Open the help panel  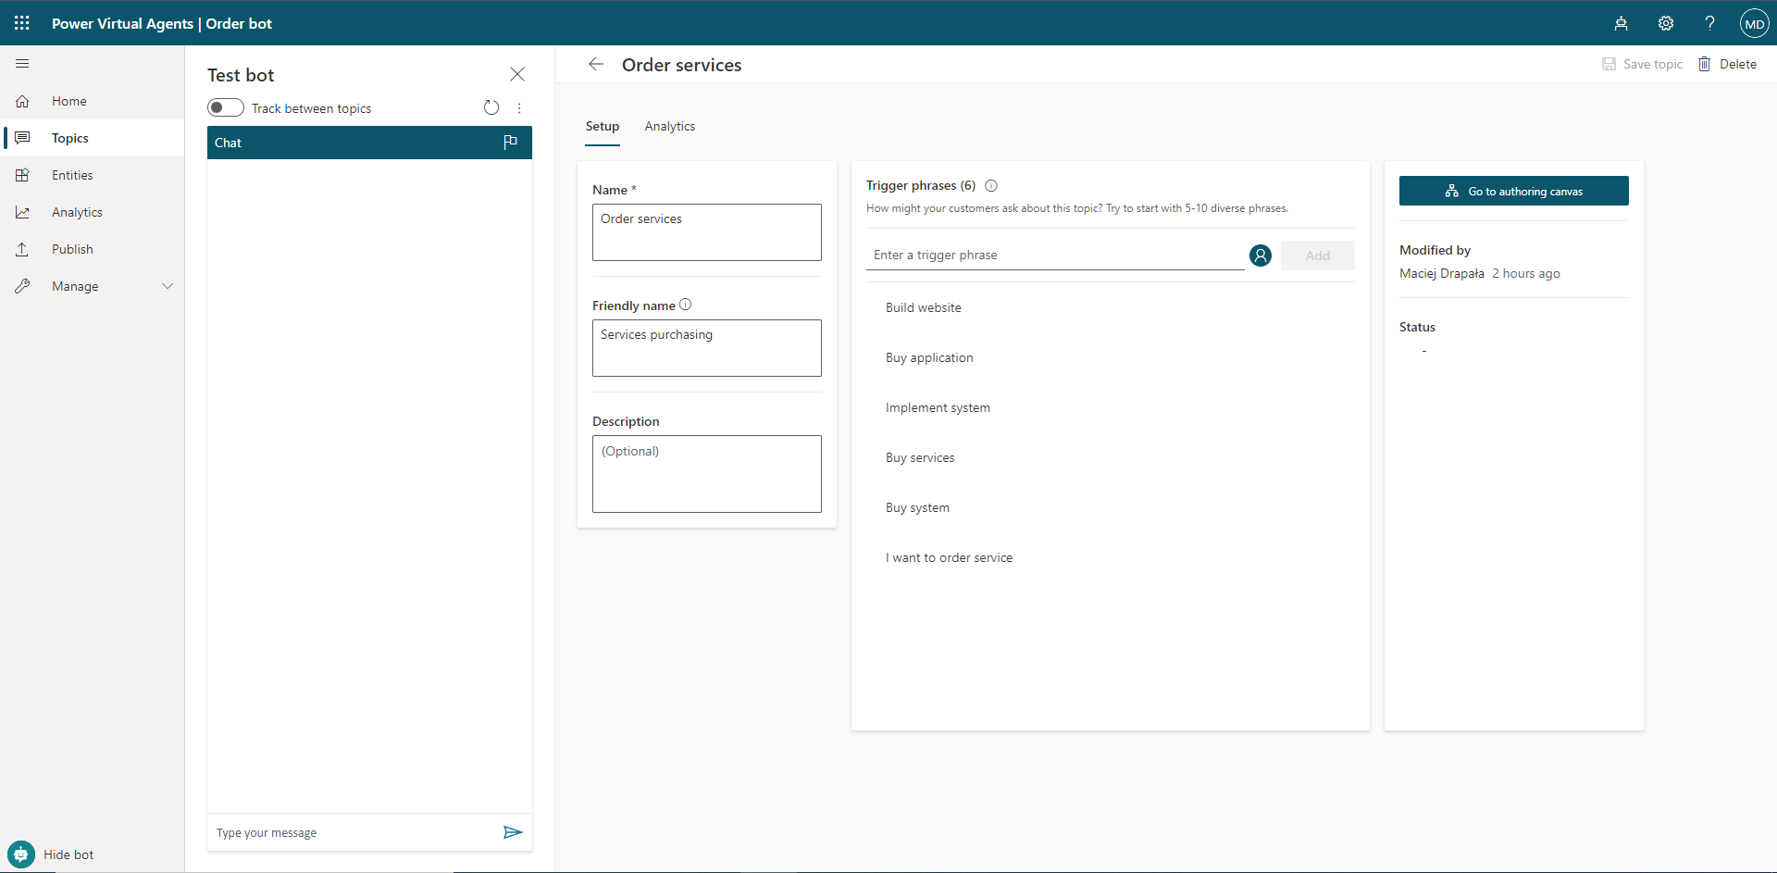1710,23
